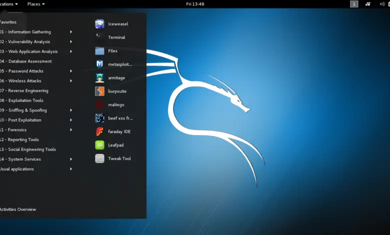This screenshot has width=390, height=235.
Task: Click the faraday IDE label text
Action: pos(119,131)
